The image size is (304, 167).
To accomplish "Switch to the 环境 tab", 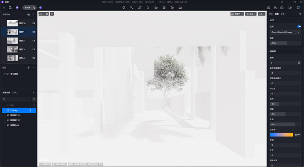I will [x=271, y=14].
